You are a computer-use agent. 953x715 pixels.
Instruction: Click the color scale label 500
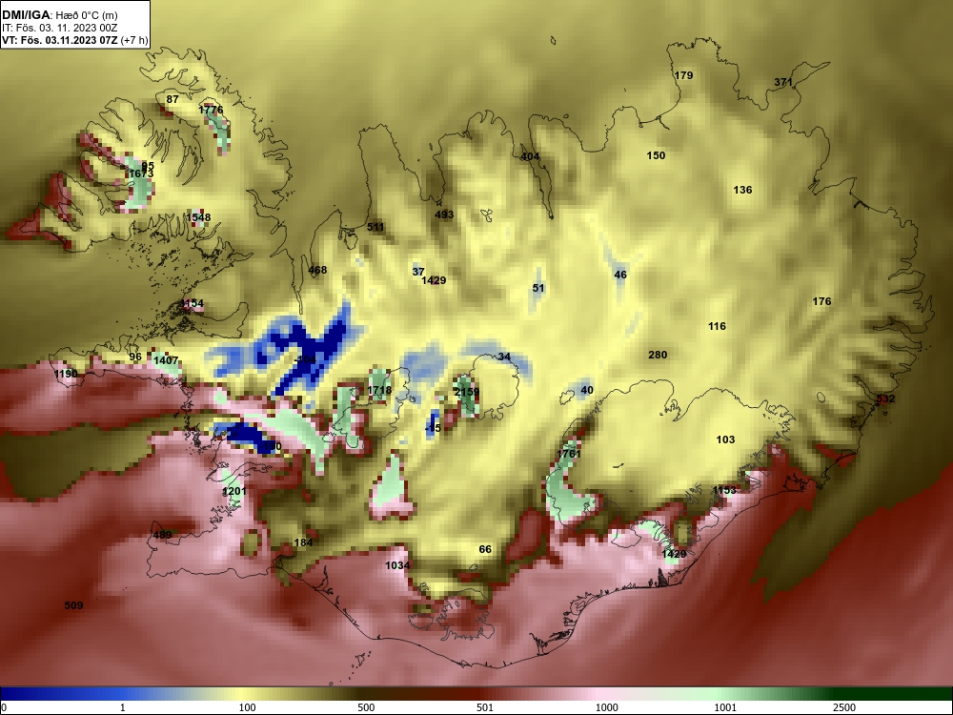point(366,707)
